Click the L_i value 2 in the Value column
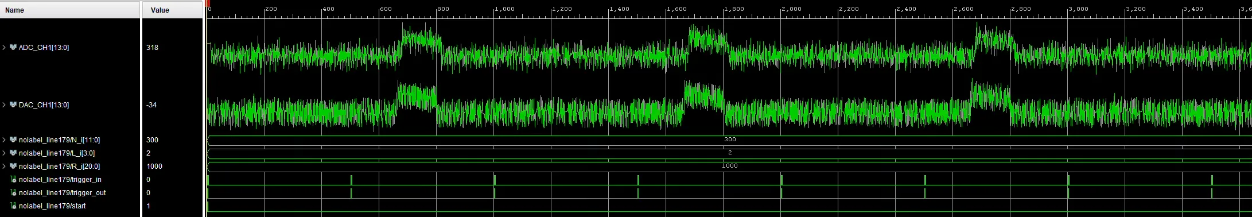Viewport: 1252px width, 217px height. coord(148,153)
